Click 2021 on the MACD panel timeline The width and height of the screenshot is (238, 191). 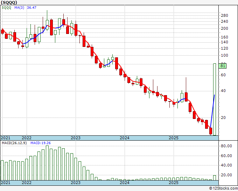(x=6, y=183)
